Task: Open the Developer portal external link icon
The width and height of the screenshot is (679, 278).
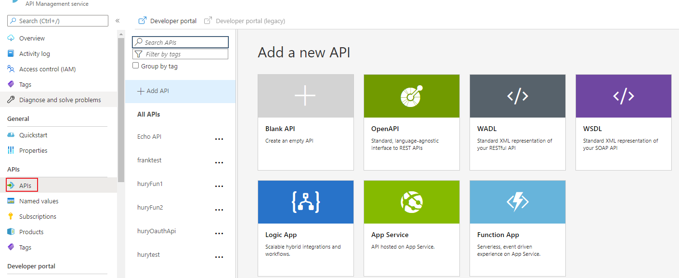Action: point(143,21)
